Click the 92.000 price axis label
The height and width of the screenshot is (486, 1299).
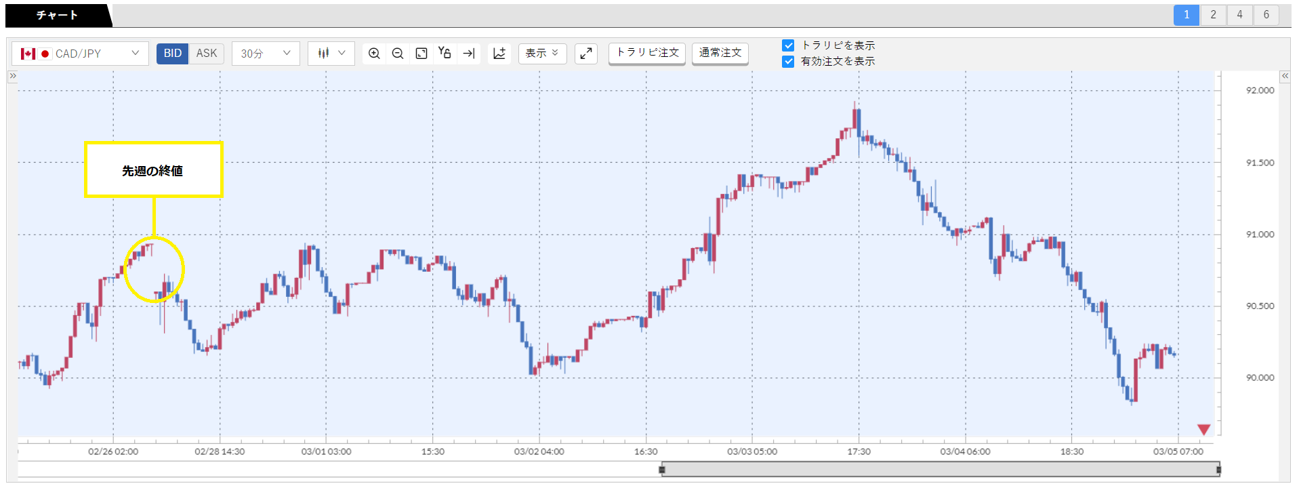[x=1260, y=90]
